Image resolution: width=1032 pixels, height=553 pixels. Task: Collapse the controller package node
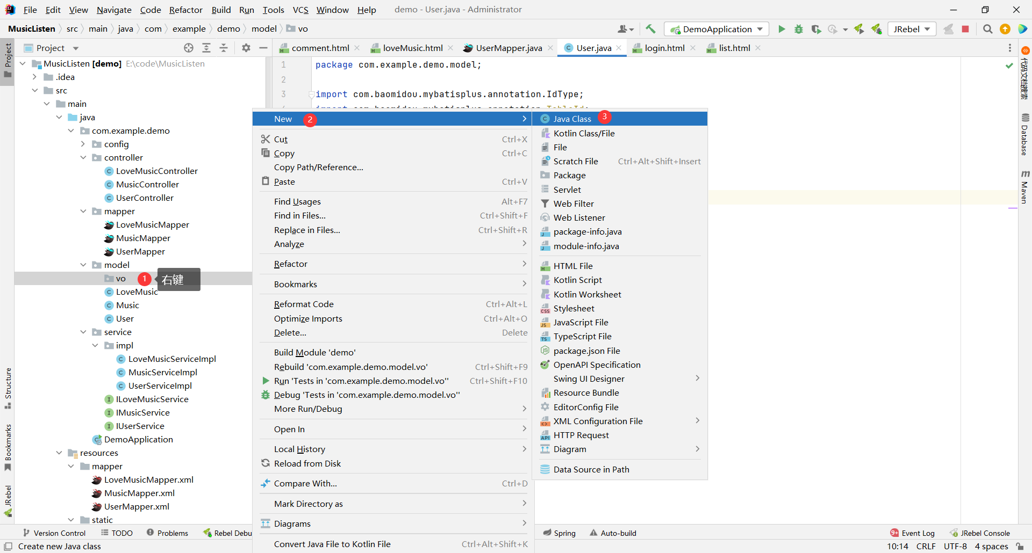(83, 157)
